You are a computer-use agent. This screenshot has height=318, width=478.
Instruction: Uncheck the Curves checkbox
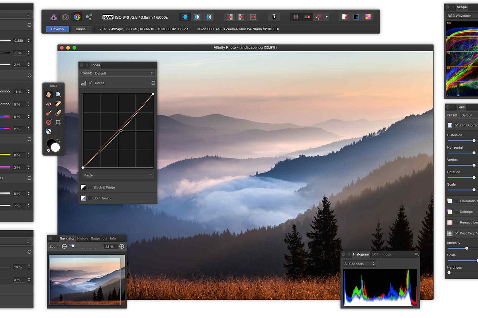(x=90, y=83)
